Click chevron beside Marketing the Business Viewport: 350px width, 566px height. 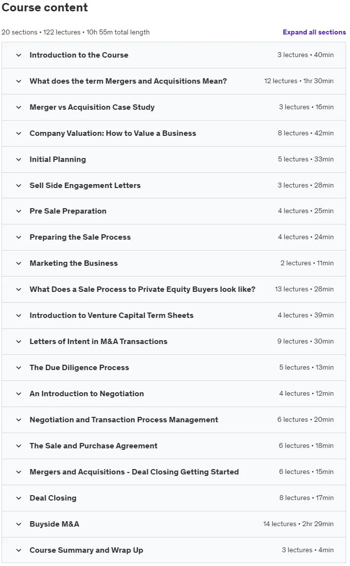coord(19,263)
